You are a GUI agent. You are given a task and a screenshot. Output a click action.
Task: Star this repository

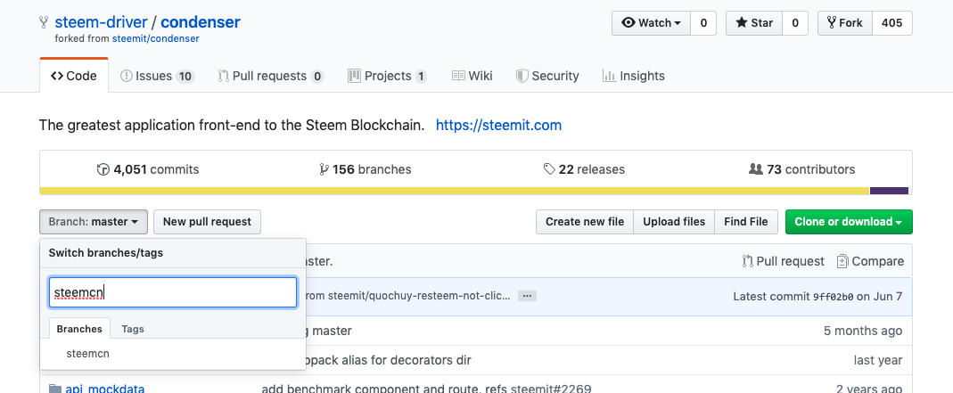coord(754,23)
